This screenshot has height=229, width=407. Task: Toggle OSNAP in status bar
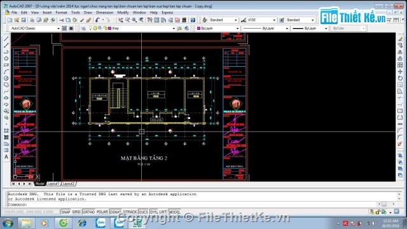tap(116, 212)
